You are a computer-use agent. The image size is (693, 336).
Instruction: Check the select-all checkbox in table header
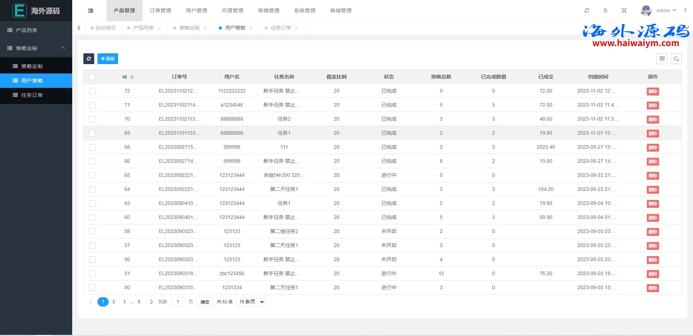(x=92, y=77)
